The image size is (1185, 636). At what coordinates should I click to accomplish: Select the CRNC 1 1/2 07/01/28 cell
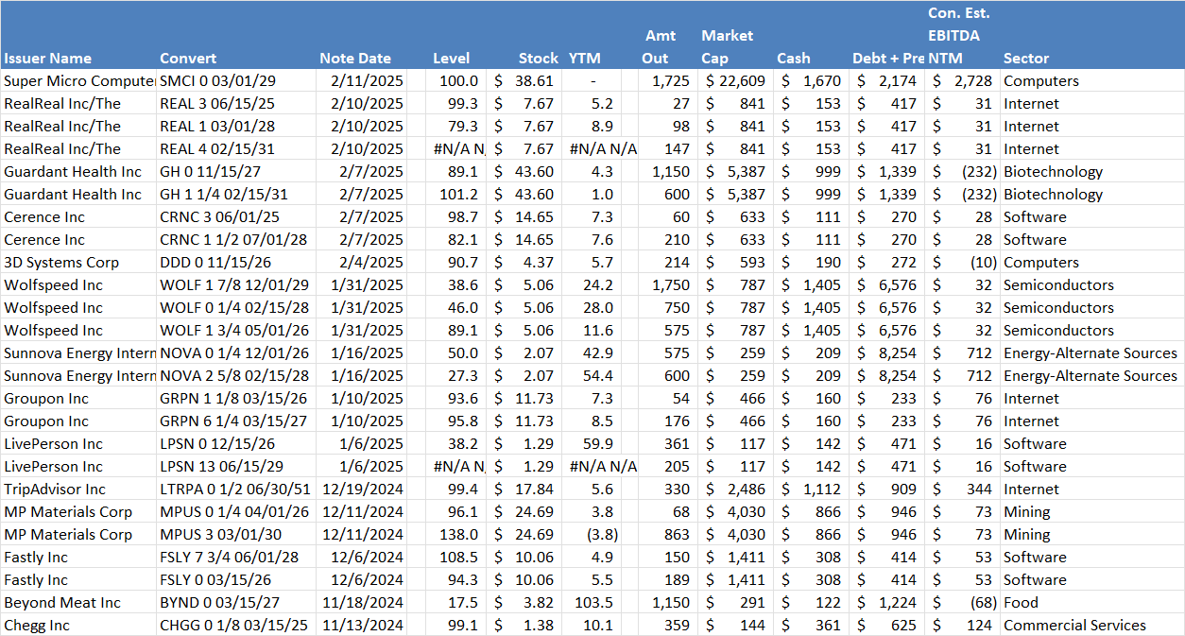point(234,240)
